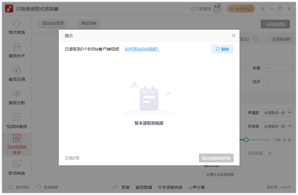298x195 pixels.
Task: Expand the 声道数 dropdown
Action: tap(277, 113)
